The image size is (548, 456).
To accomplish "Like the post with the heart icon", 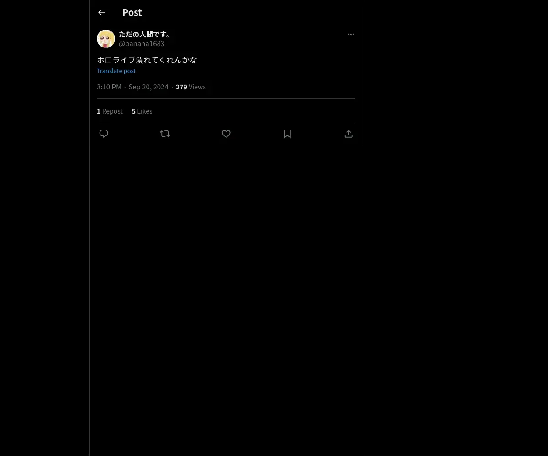I will point(226,134).
